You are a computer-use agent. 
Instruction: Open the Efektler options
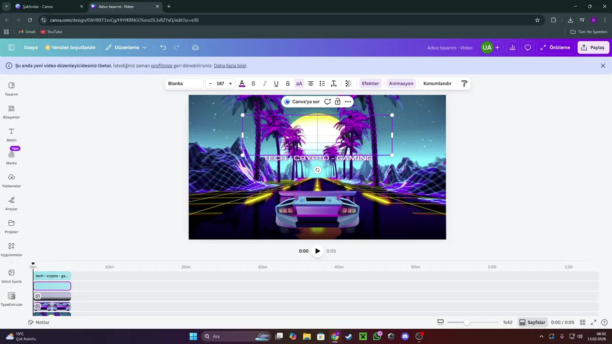(x=371, y=84)
